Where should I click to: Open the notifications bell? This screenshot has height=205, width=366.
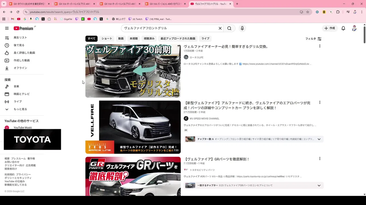[x=343, y=28]
